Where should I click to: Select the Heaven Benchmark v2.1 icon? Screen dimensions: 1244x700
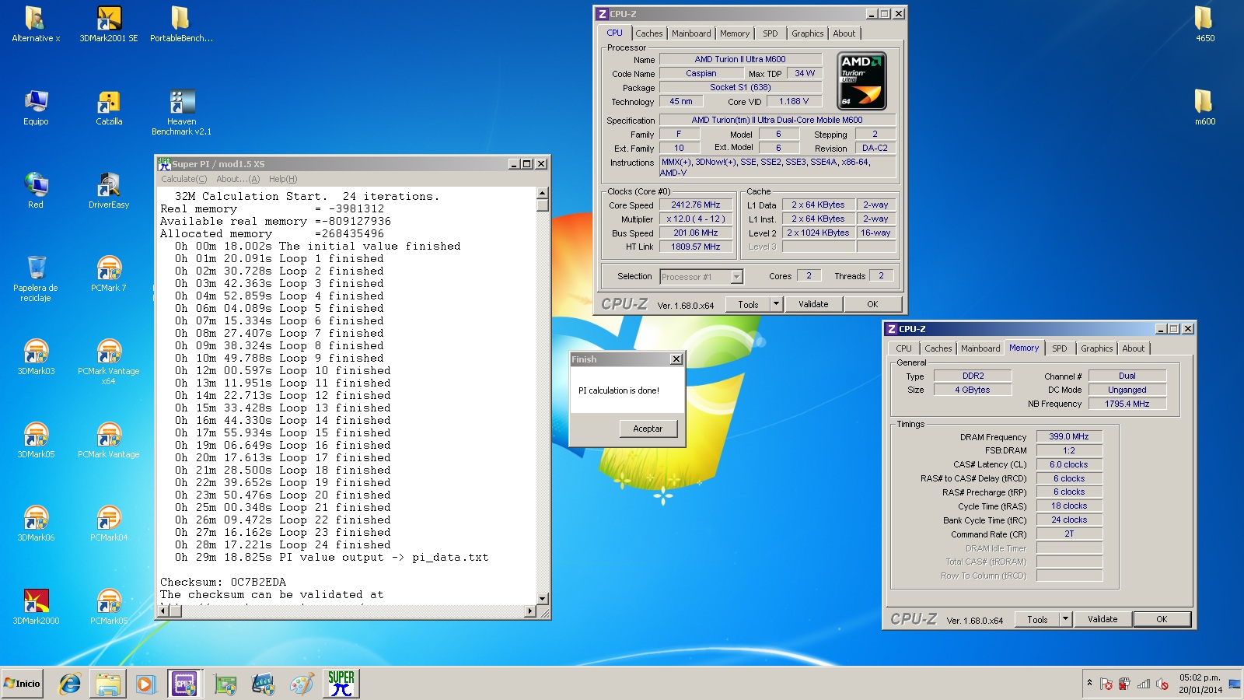(181, 112)
